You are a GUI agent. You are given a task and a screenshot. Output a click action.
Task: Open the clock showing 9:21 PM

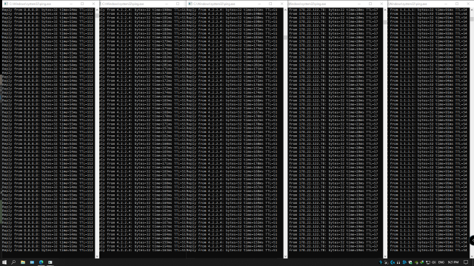[453, 262]
